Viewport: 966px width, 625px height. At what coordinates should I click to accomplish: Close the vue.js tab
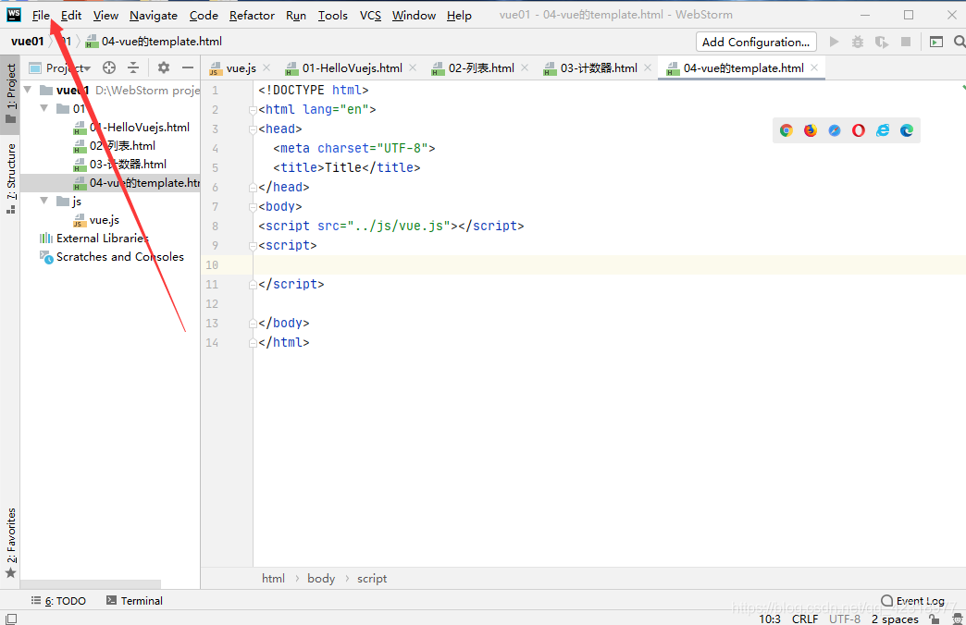pyautogui.click(x=266, y=67)
